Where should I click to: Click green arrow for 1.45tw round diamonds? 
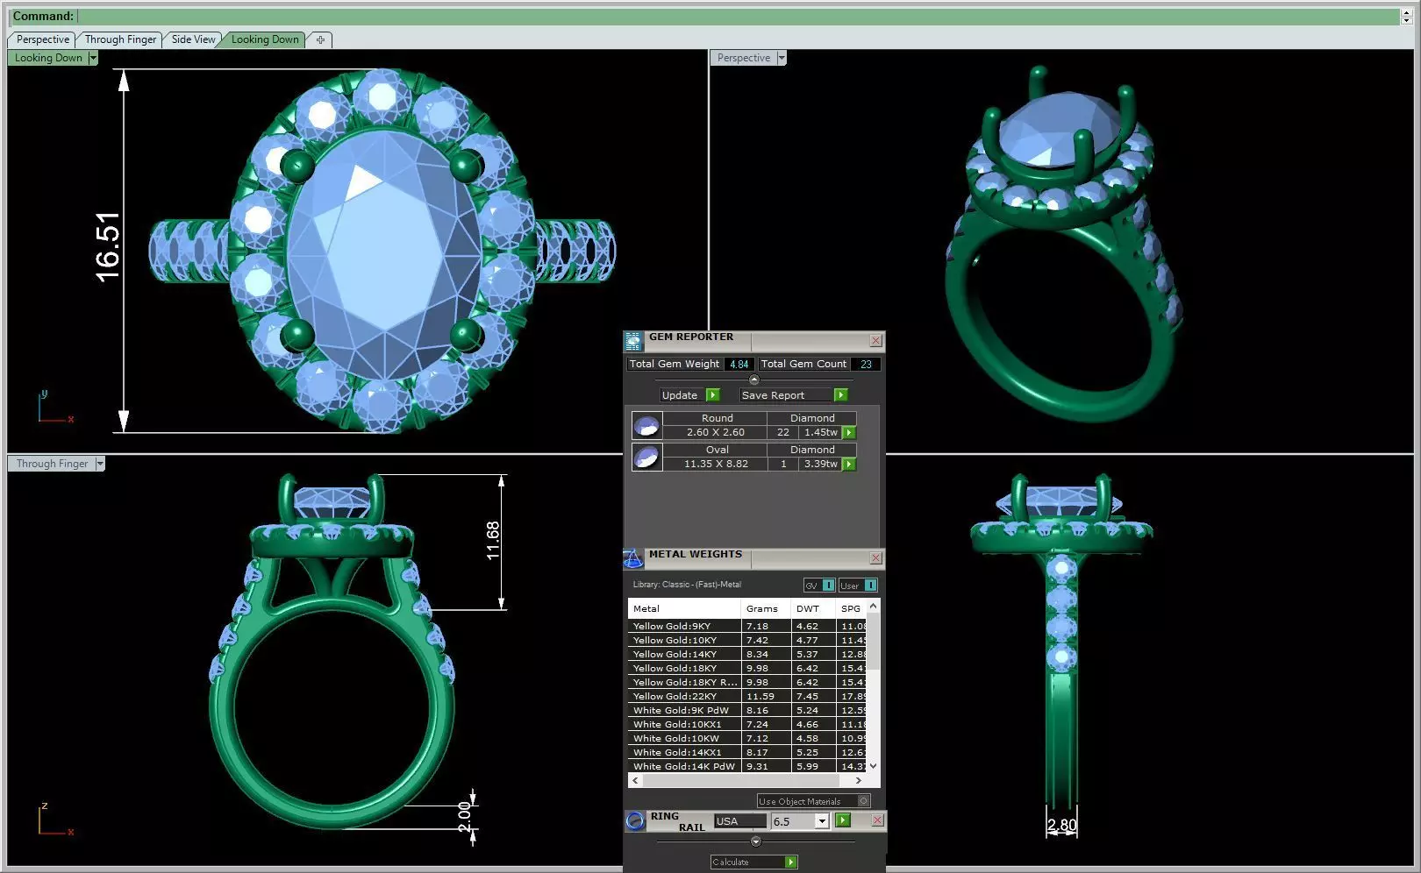[x=849, y=433]
